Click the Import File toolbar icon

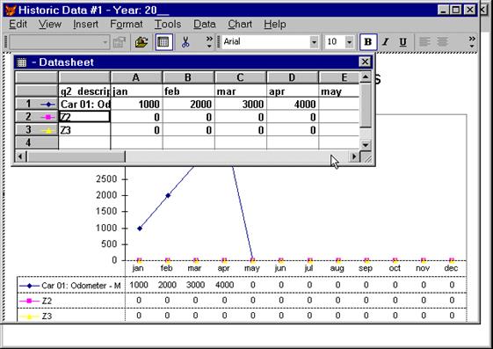click(141, 42)
